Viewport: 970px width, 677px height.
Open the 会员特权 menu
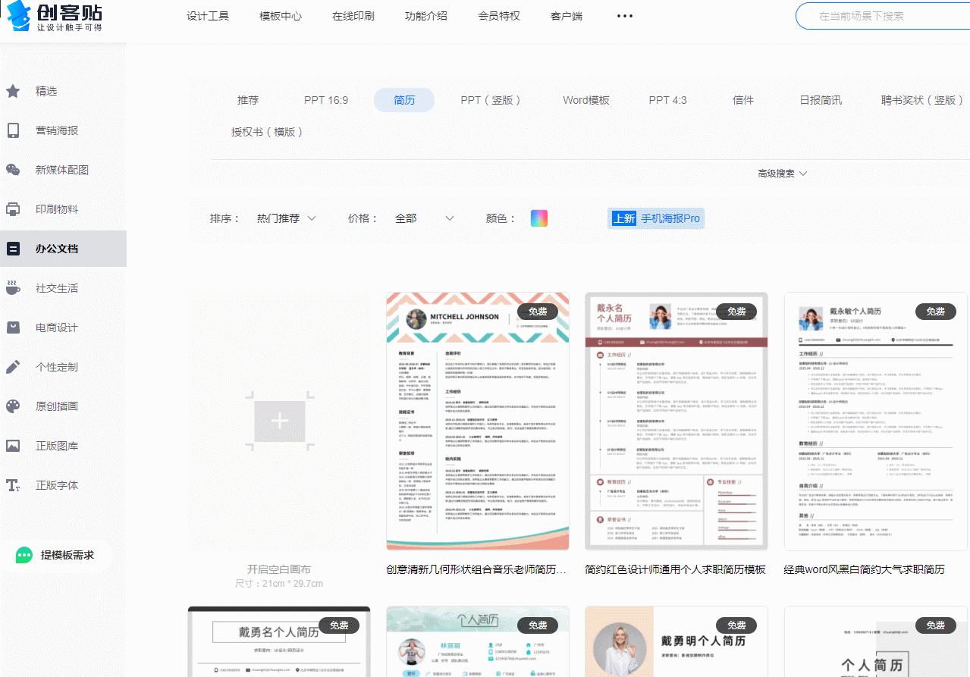pos(499,16)
